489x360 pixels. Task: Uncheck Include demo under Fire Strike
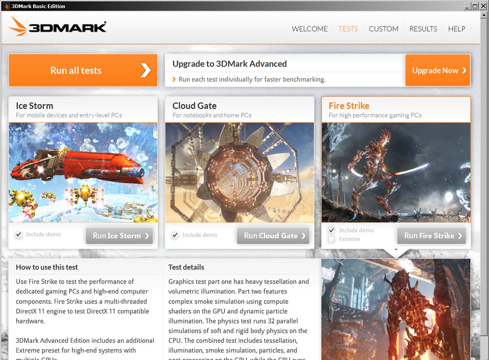(x=332, y=230)
